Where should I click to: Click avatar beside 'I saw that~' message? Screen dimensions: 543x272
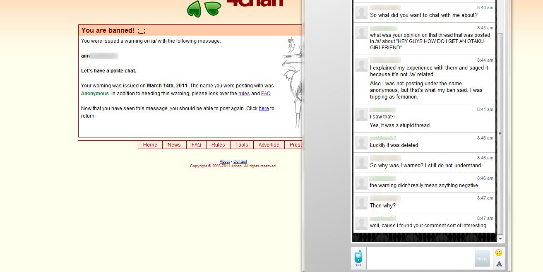(362, 114)
